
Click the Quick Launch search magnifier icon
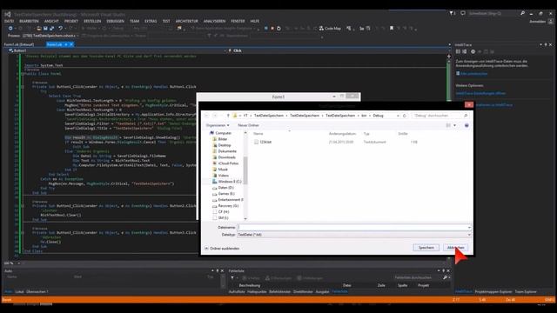(x=522, y=13)
